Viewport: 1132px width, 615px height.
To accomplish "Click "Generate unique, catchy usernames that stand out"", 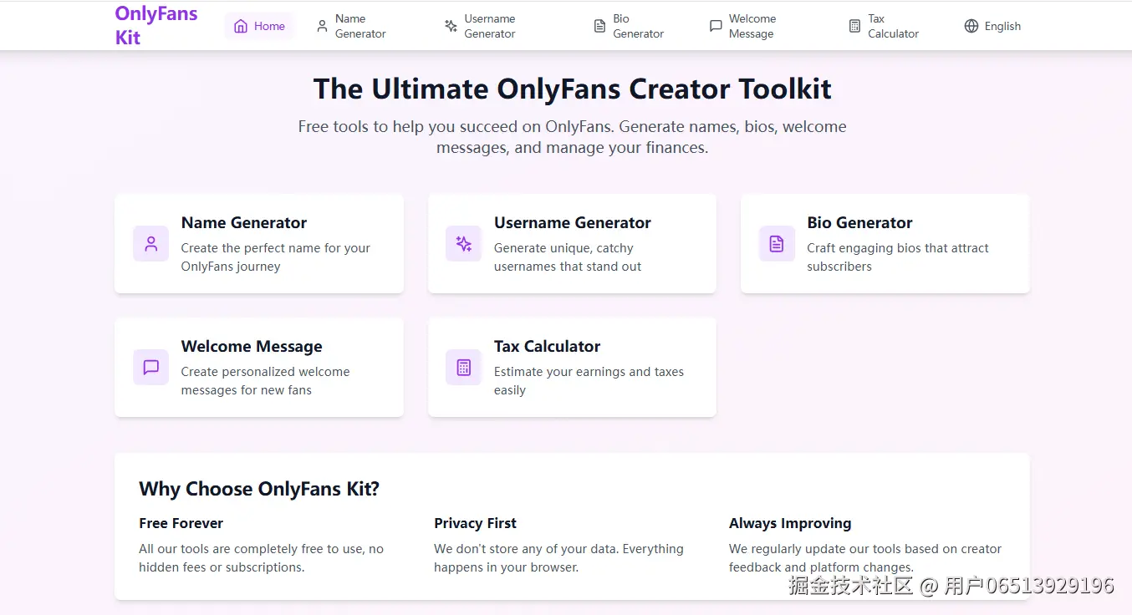I will coord(568,257).
